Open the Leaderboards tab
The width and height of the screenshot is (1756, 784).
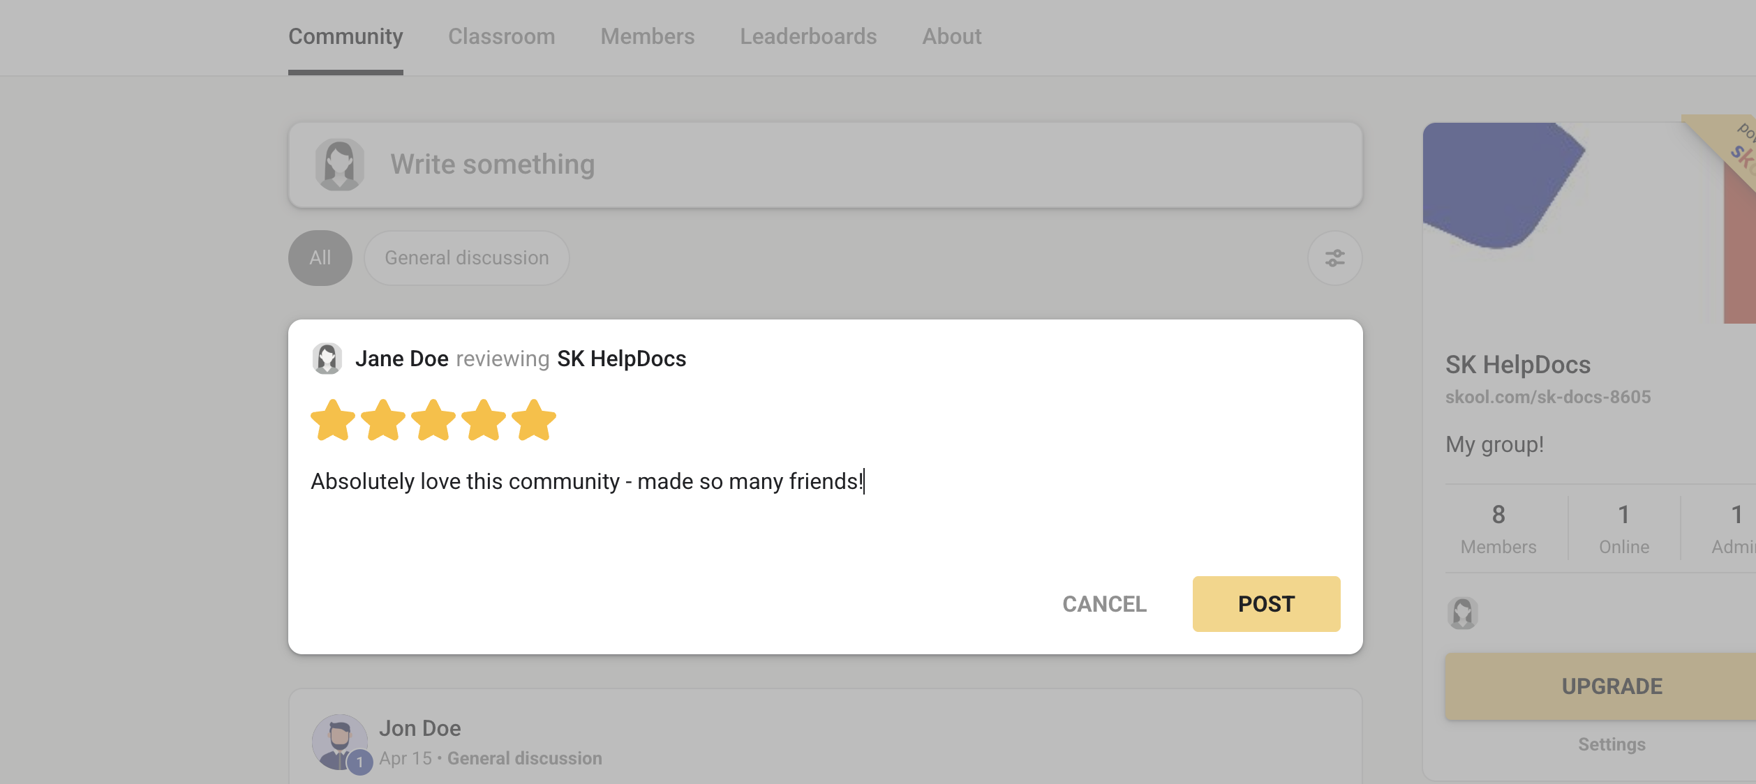(x=808, y=36)
